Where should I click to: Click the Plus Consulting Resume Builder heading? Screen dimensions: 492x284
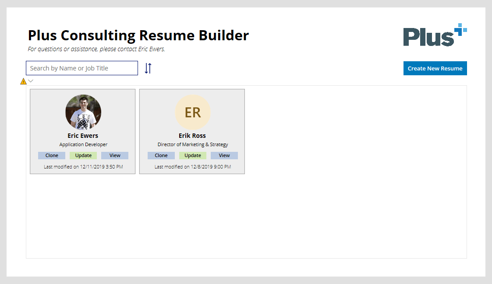coord(138,35)
